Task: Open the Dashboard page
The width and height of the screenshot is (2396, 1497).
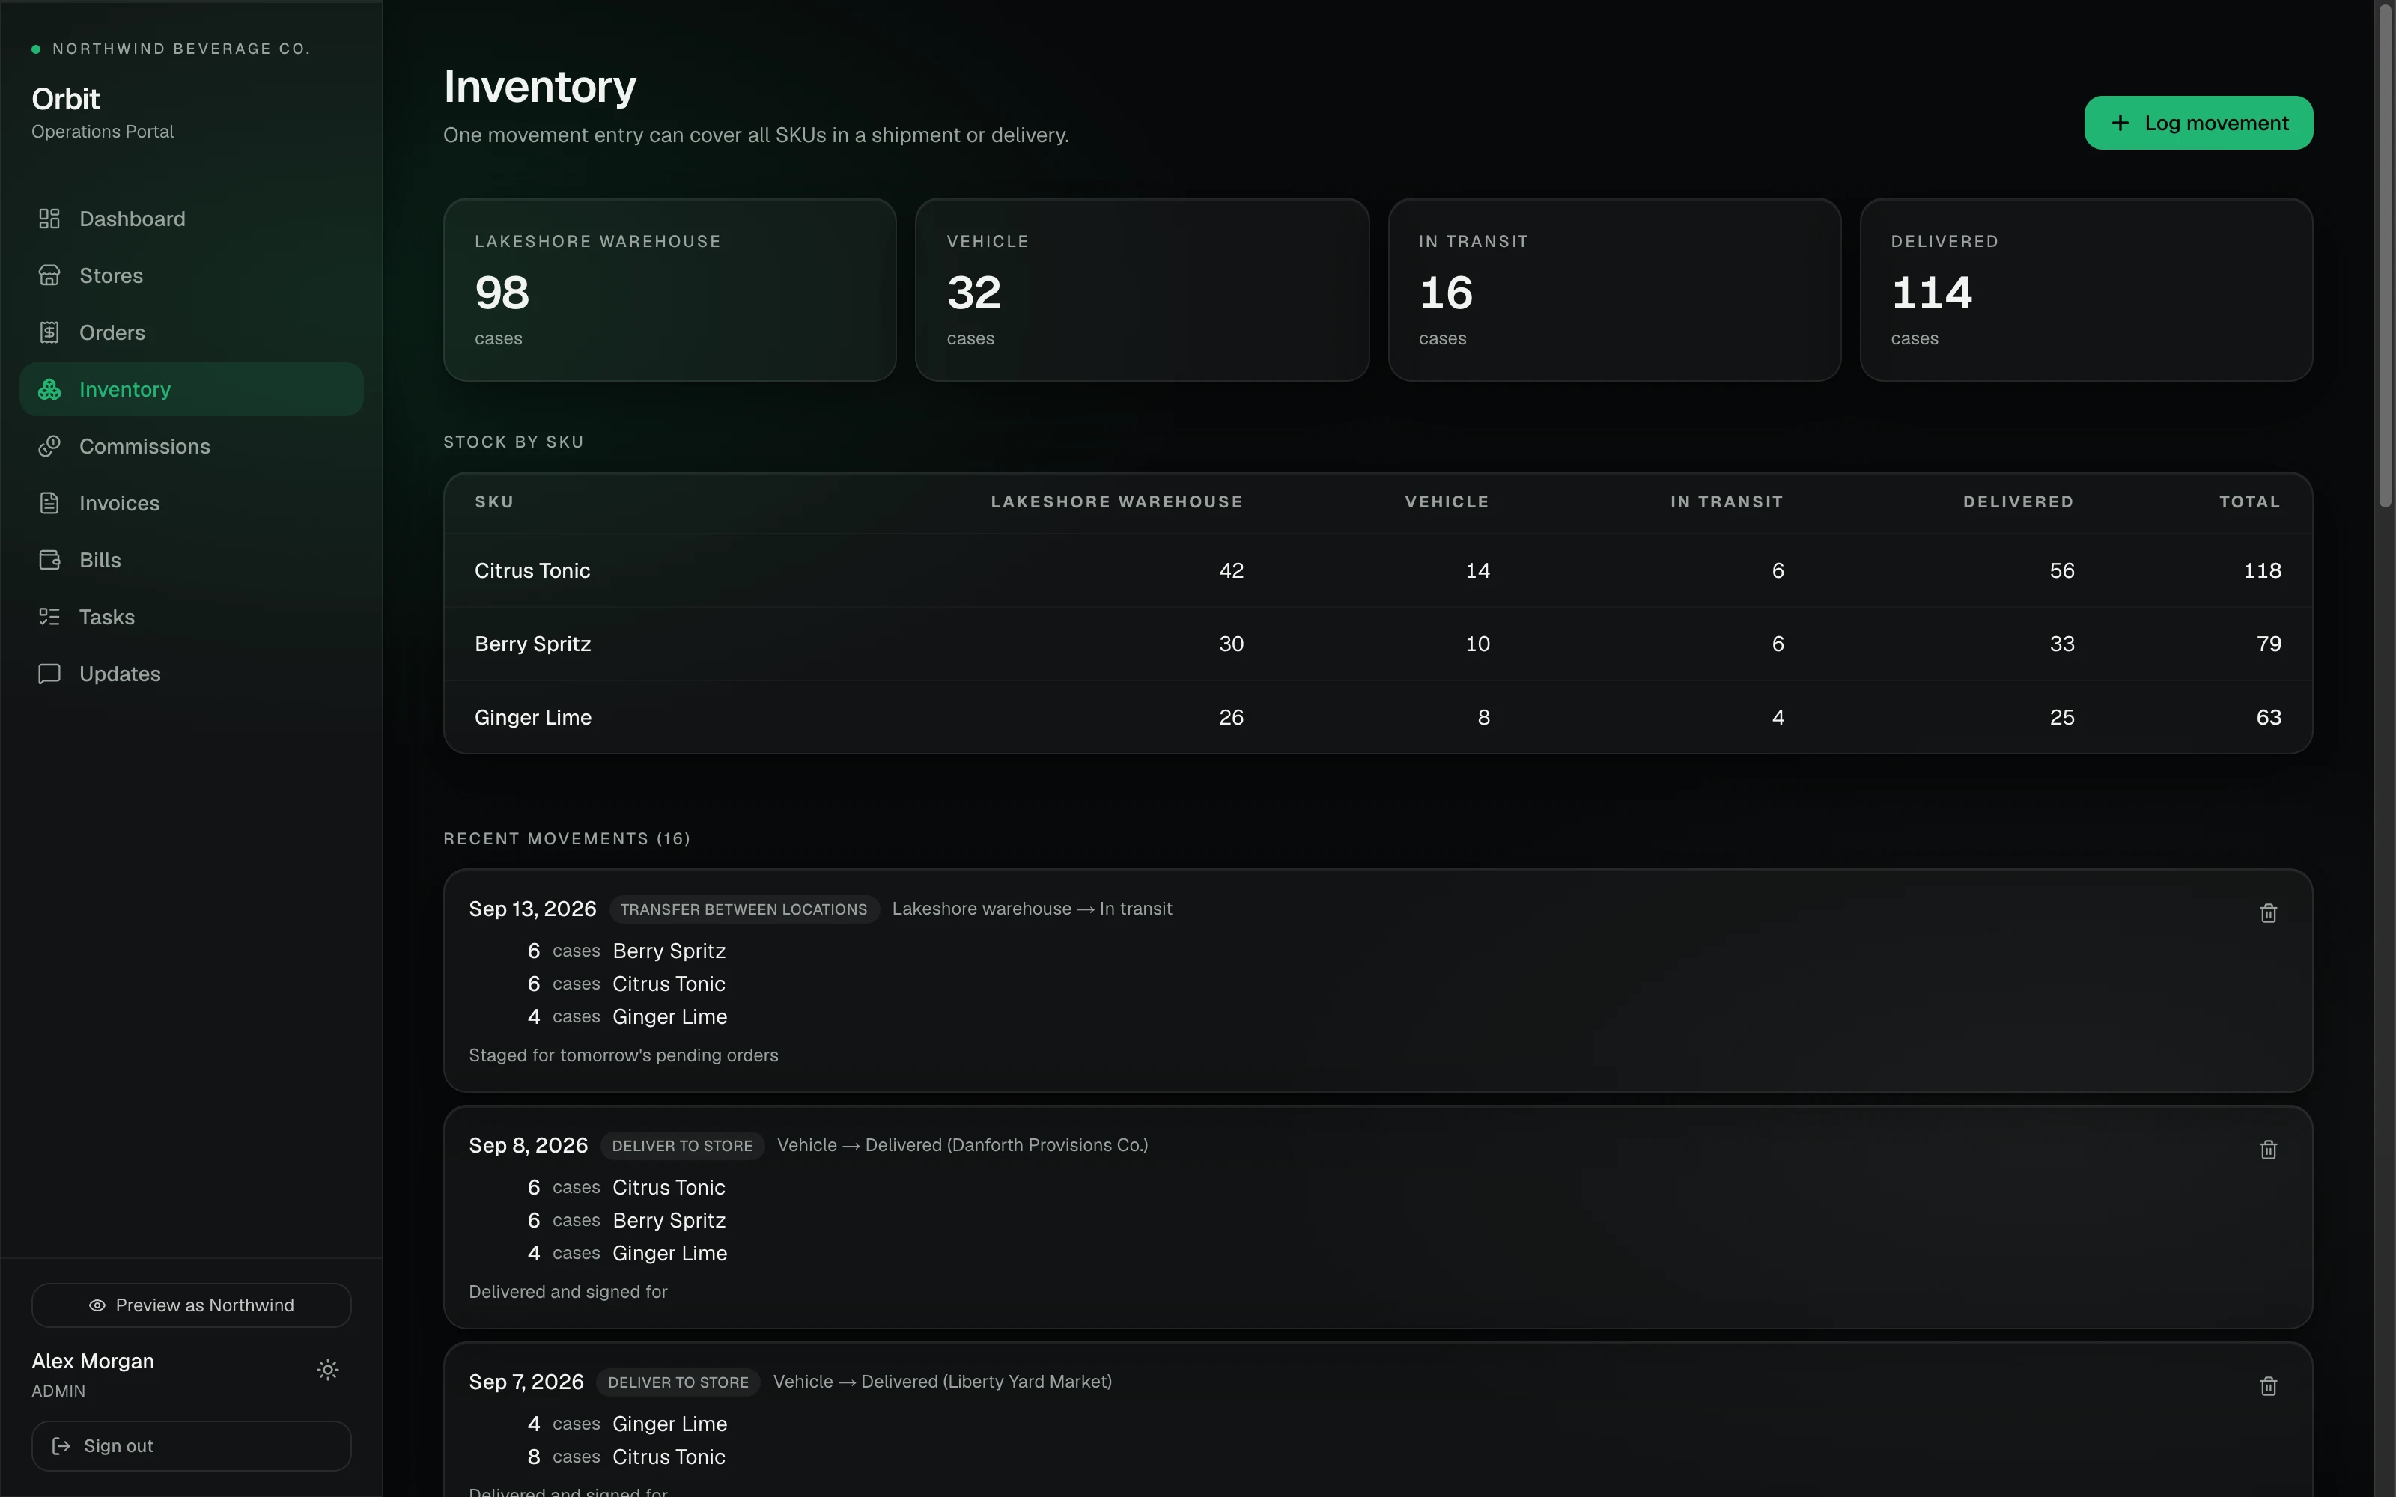Action: pos(191,219)
